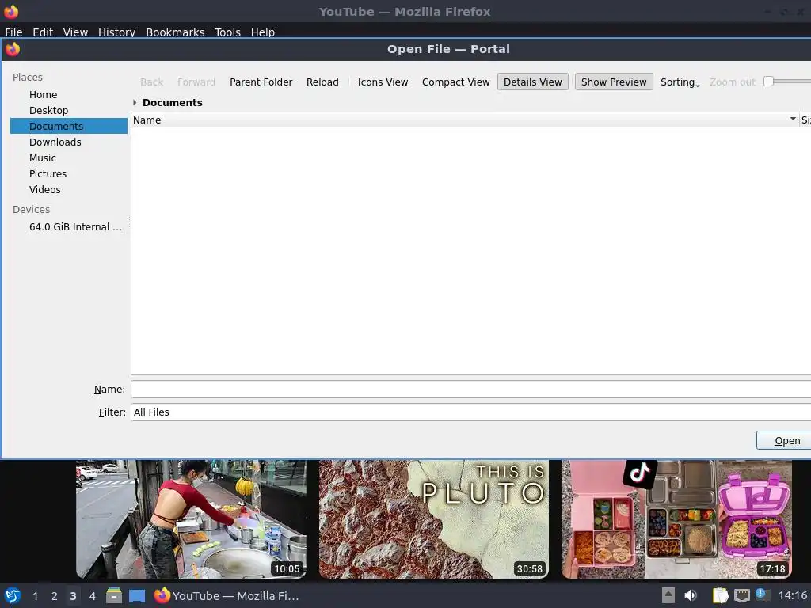811x608 pixels.
Task: Open the volume speaker tray icon
Action: click(691, 595)
